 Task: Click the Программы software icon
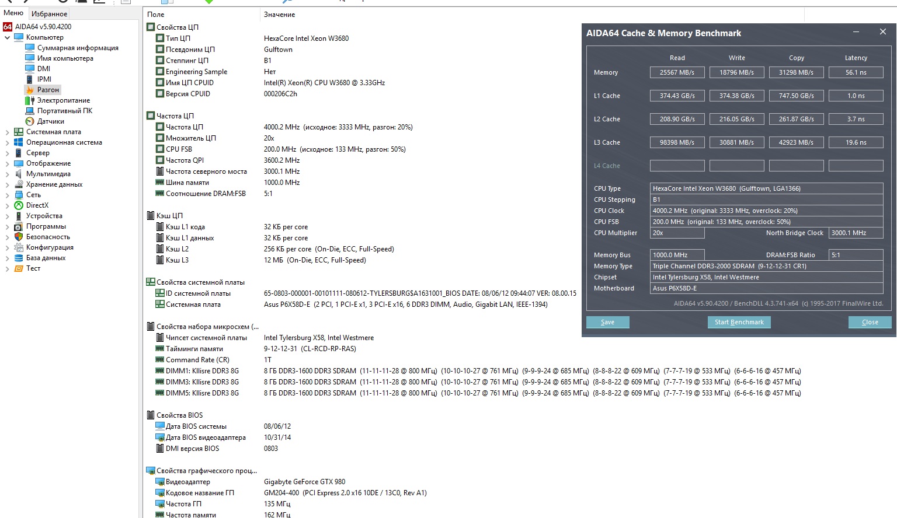19,226
